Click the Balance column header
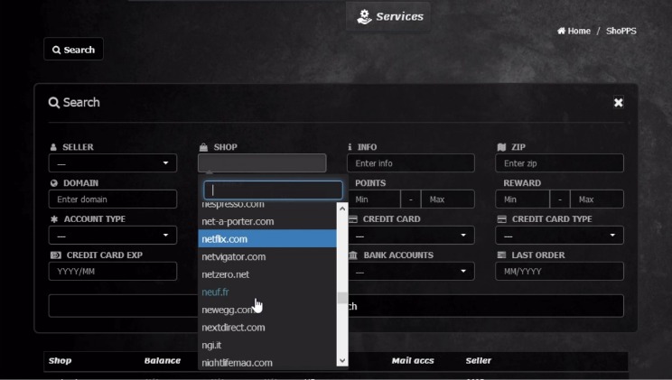Screen dimensions: 672x380 pyautogui.click(x=163, y=361)
